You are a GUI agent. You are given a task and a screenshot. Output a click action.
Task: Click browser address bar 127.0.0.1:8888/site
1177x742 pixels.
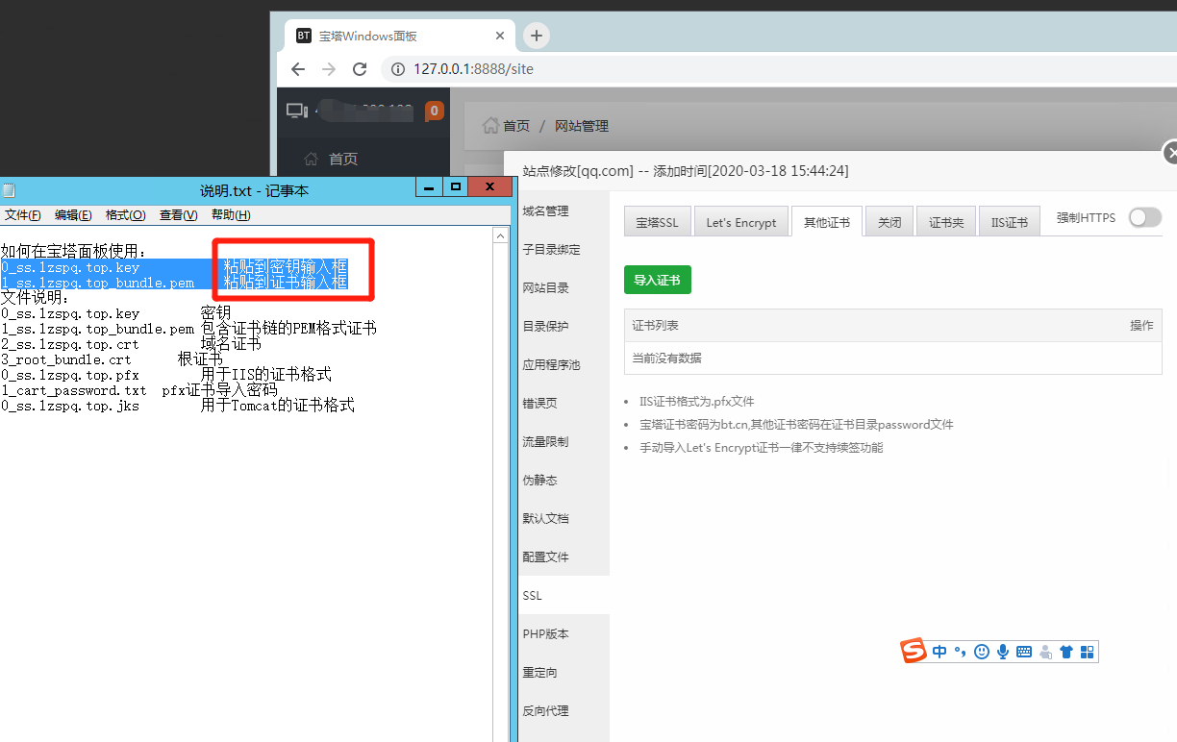473,69
